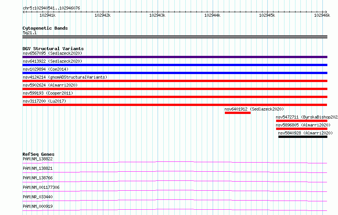Click the red bar under nsv3117200
The image size is (338, 215).
175,105
